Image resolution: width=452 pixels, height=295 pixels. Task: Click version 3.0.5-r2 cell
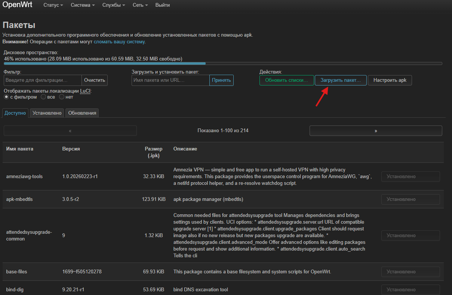point(71,199)
